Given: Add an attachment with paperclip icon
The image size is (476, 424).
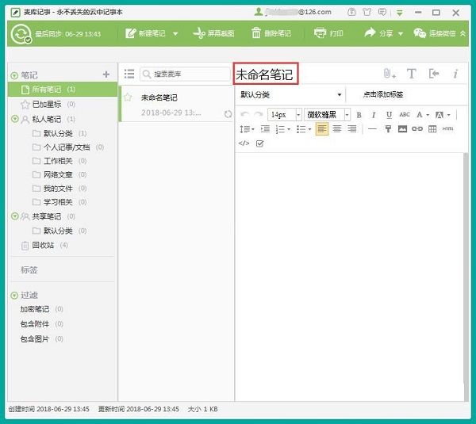Looking at the screenshot, I should coord(390,74).
